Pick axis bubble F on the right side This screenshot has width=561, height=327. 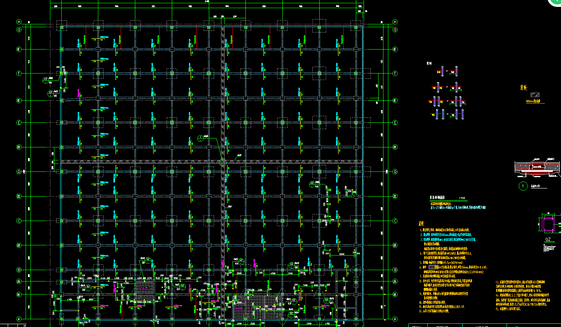coord(396,74)
